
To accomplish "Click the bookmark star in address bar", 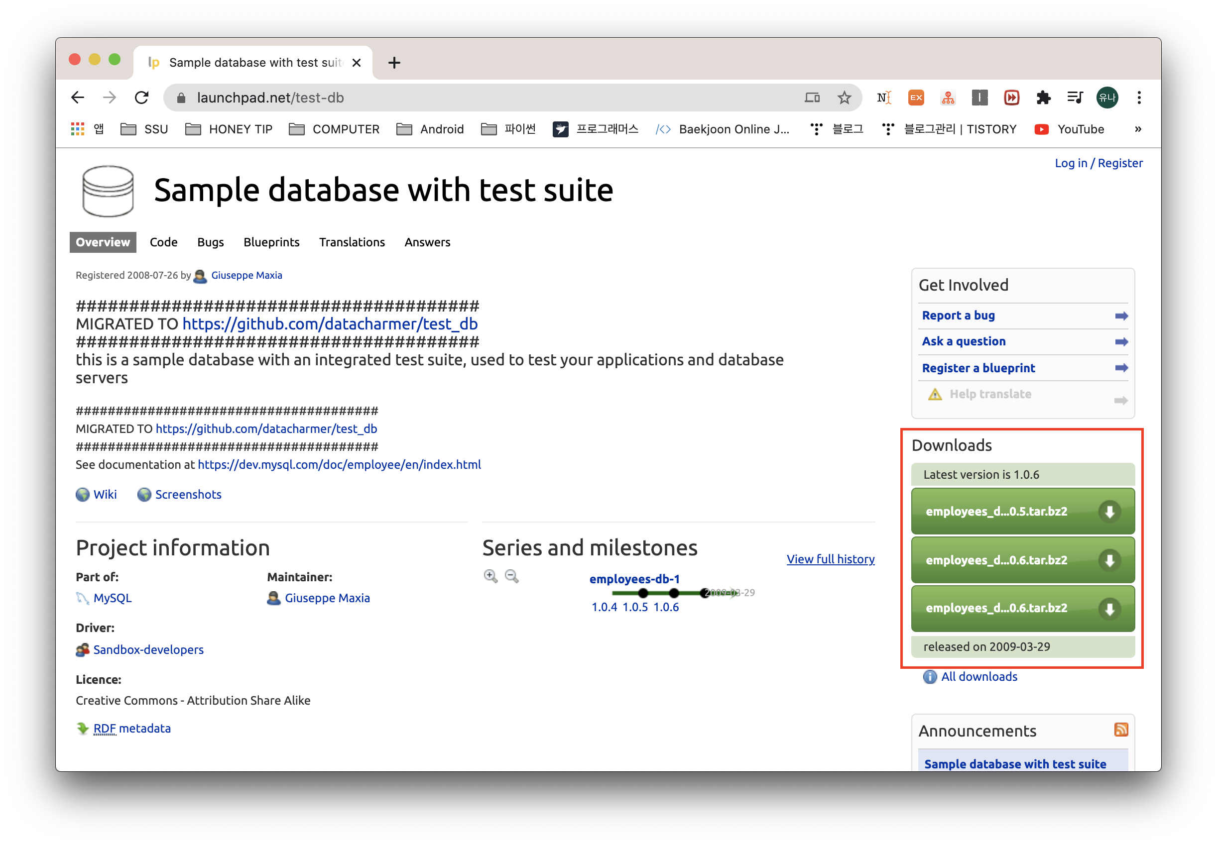I will tap(844, 98).
